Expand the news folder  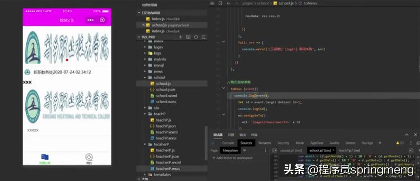coord(145,72)
